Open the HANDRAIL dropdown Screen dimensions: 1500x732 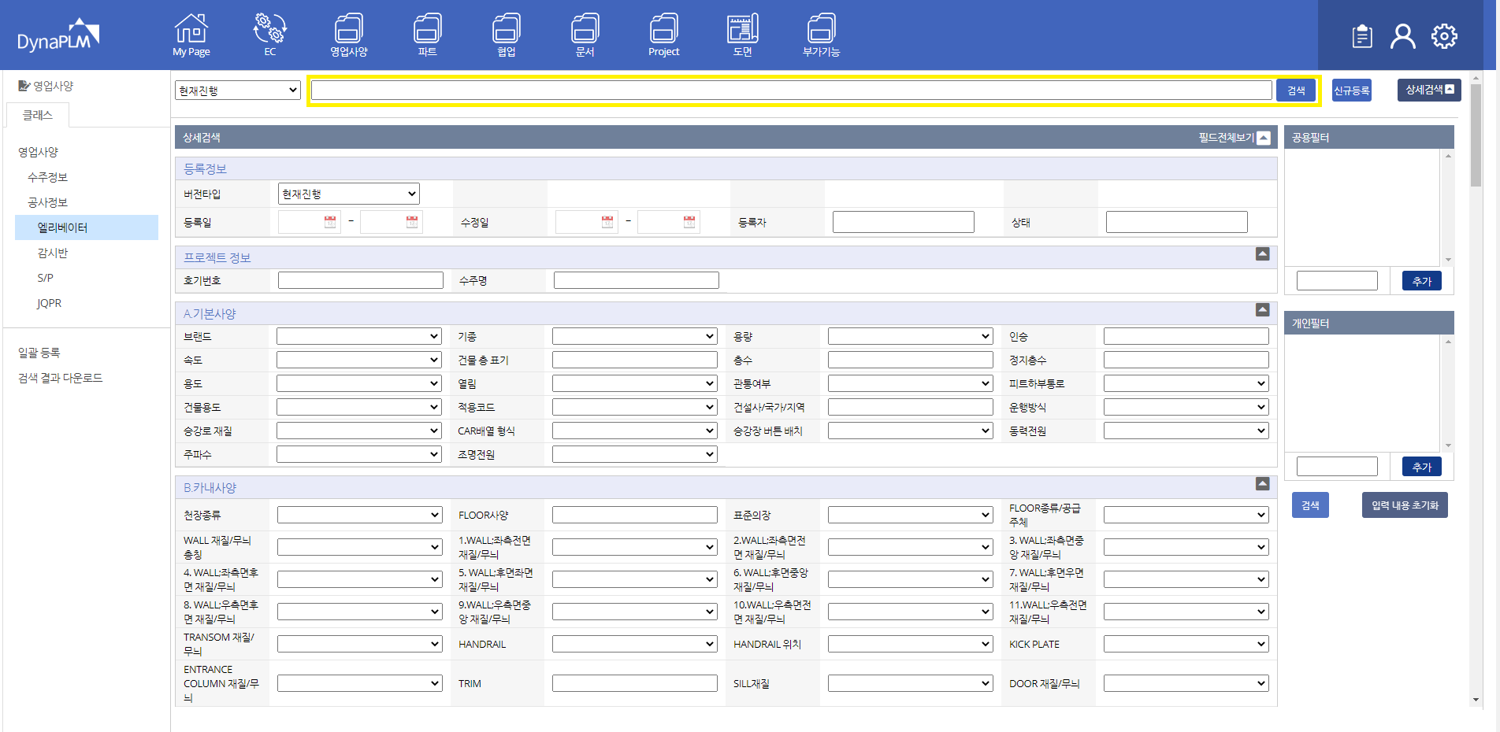635,644
